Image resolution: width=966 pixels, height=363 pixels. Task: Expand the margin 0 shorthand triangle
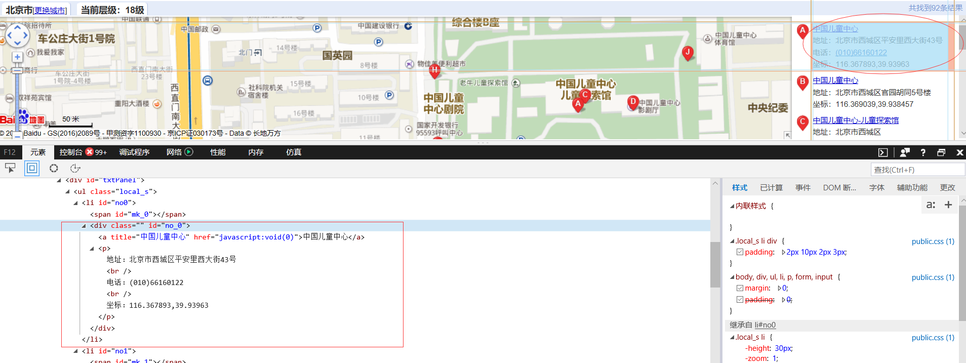(780, 288)
